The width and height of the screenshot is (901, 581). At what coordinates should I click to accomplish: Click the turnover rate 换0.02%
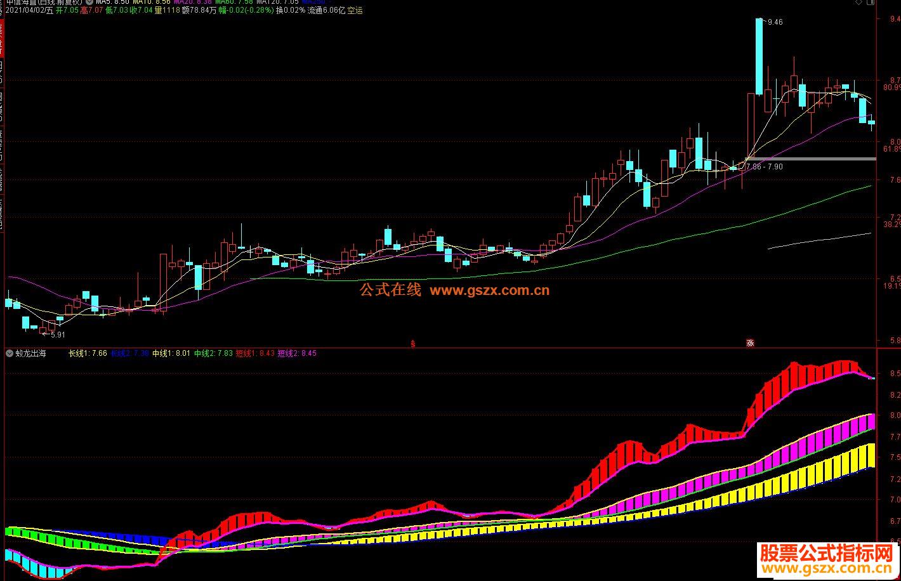tap(290, 11)
